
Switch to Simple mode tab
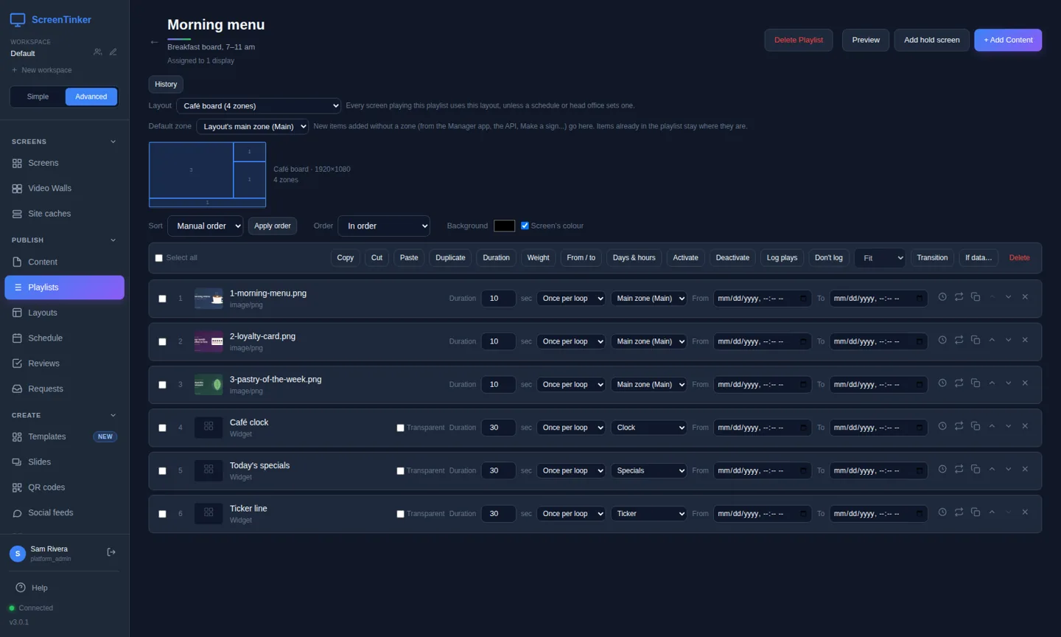[38, 97]
